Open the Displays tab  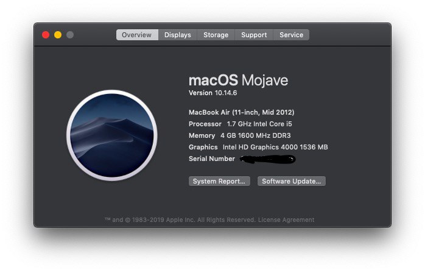pyautogui.click(x=178, y=35)
